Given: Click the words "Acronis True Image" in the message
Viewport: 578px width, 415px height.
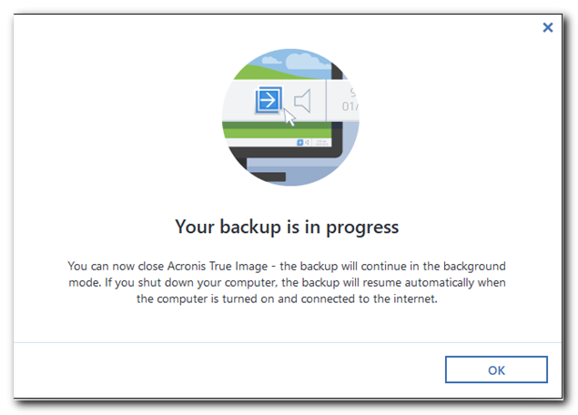Looking at the screenshot, I should (218, 266).
